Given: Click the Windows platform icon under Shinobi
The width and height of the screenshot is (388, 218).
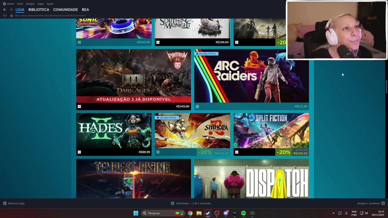Looking at the screenshot, I should click(x=158, y=152).
